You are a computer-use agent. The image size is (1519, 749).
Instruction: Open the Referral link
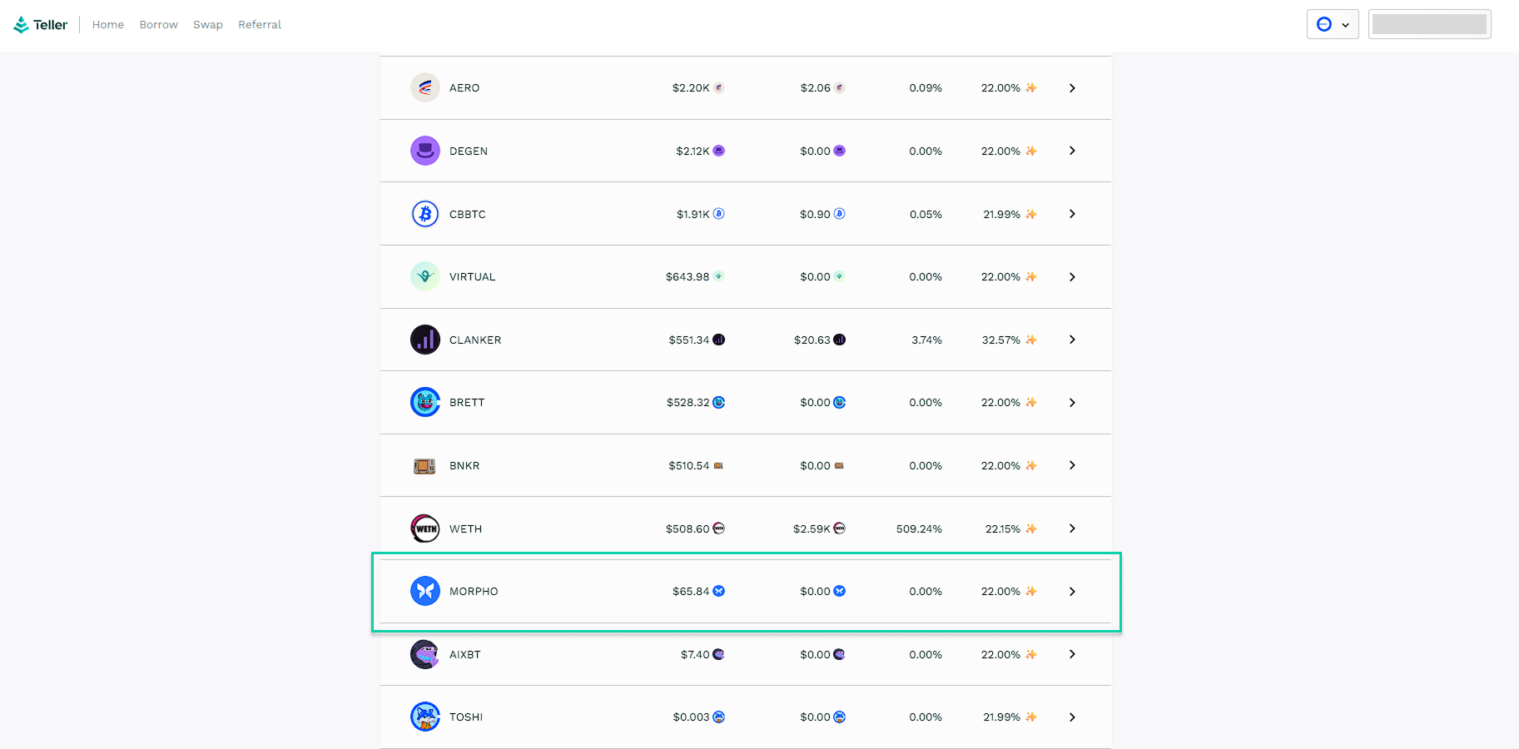tap(260, 25)
